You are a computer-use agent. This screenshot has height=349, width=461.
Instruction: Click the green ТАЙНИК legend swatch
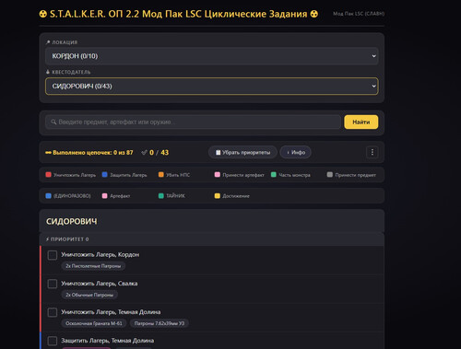point(161,195)
